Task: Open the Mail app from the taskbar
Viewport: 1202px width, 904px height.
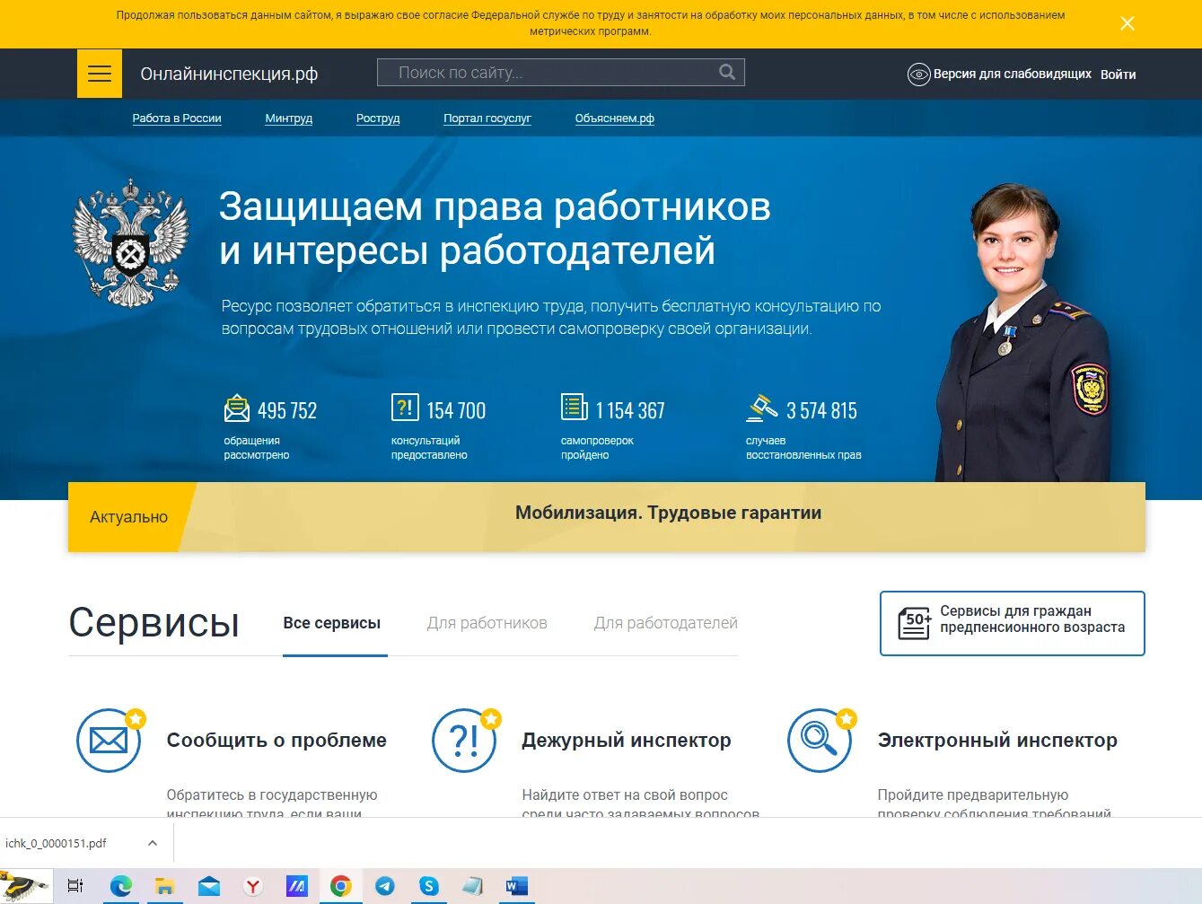Action: 209,886
